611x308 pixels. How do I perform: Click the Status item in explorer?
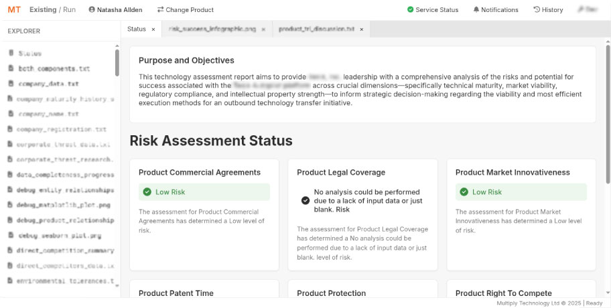point(29,53)
